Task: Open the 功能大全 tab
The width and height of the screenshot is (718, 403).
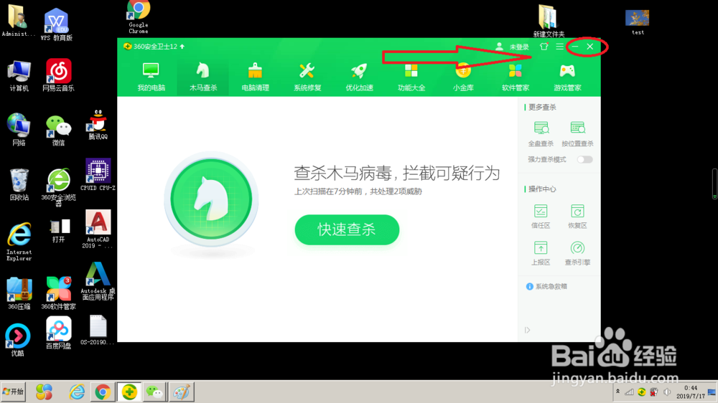Action: tap(411, 77)
